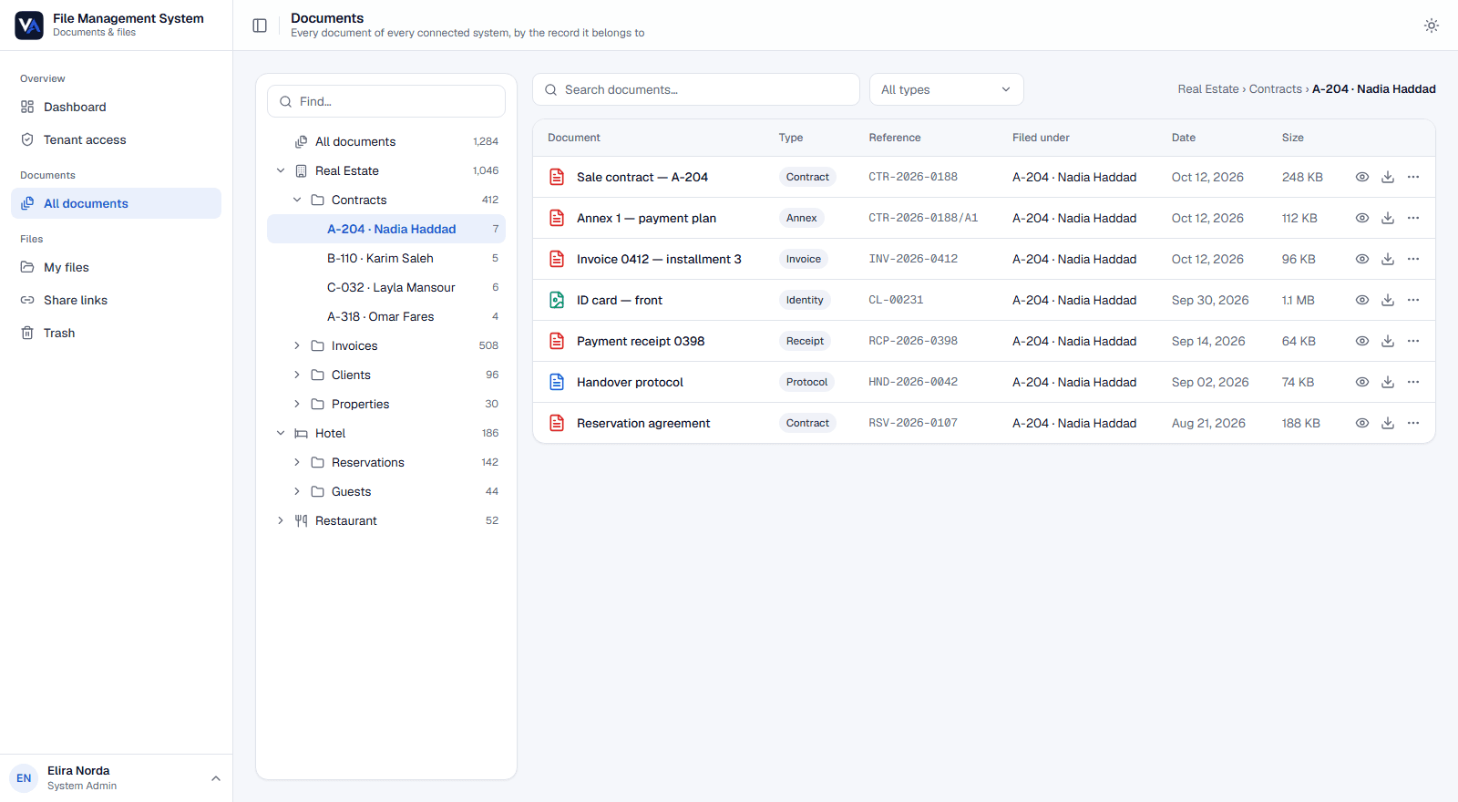Open more options for Annex 1 row
Image resolution: width=1458 pixels, height=802 pixels.
(1413, 218)
